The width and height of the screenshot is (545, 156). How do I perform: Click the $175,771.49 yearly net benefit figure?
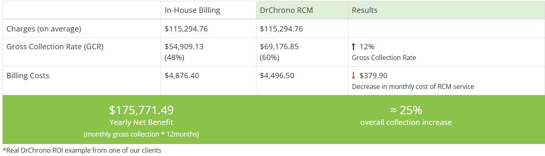[x=141, y=110]
